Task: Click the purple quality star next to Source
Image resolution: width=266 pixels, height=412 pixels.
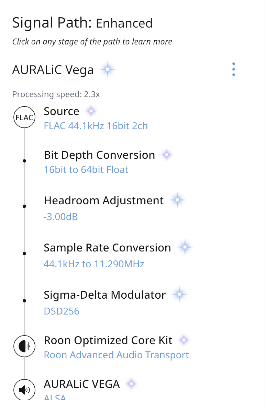Action: click(x=91, y=111)
